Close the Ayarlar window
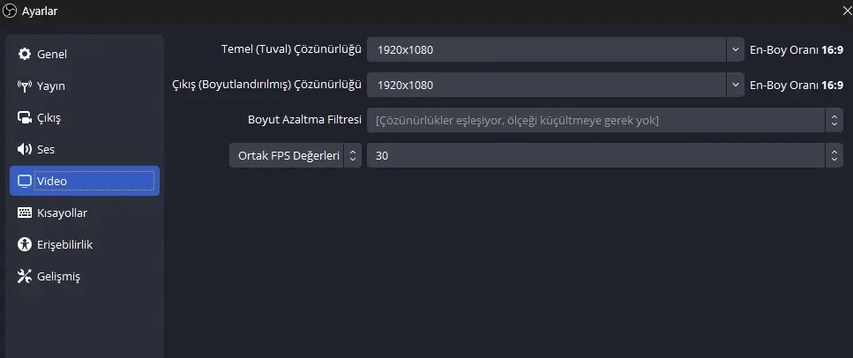 point(847,11)
